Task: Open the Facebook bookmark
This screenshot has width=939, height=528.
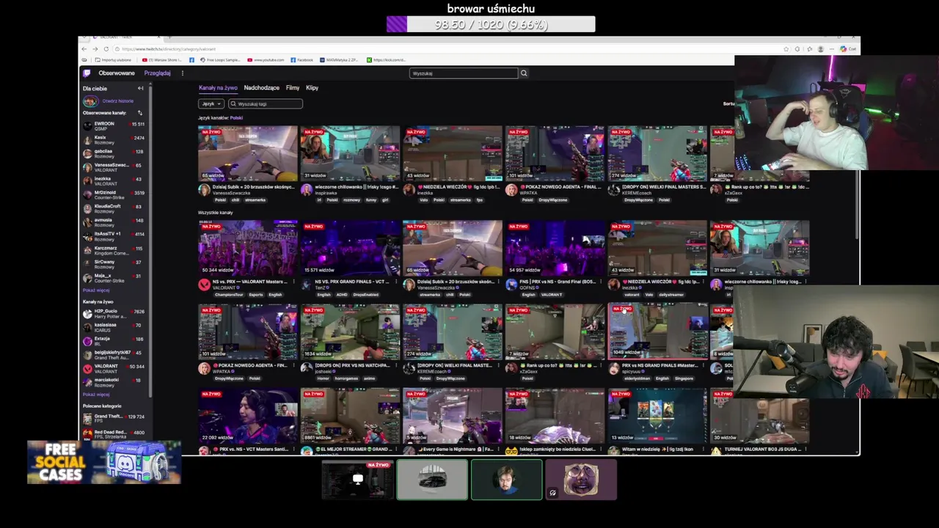Action: pyautogui.click(x=302, y=60)
